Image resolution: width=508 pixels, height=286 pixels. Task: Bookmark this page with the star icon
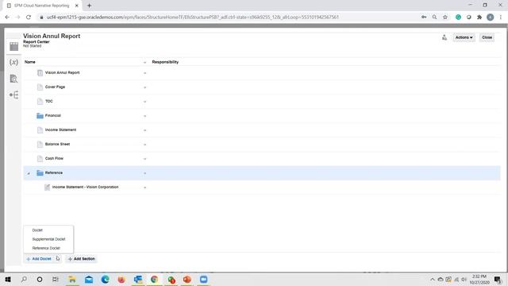point(445,17)
